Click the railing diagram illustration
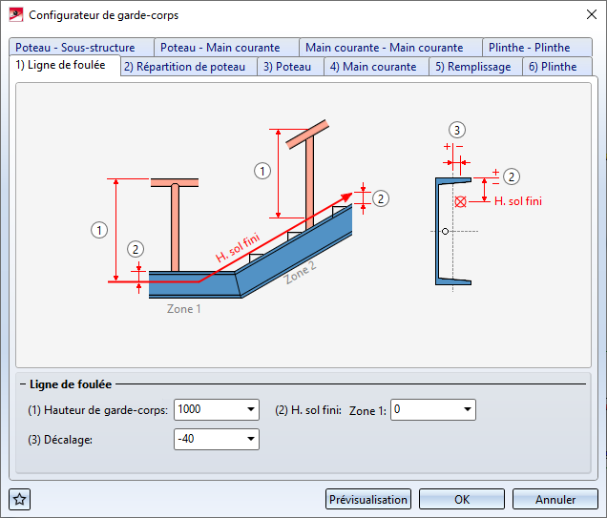Image resolution: width=607 pixels, height=518 pixels. point(303,224)
